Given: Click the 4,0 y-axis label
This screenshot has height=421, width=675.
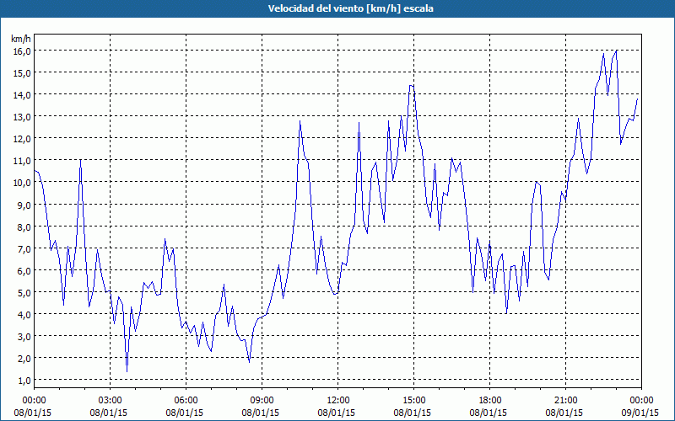Looking at the screenshot, I should tap(24, 314).
